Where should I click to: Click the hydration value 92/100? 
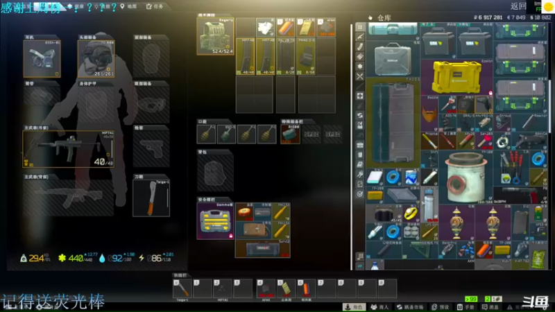[118, 259]
